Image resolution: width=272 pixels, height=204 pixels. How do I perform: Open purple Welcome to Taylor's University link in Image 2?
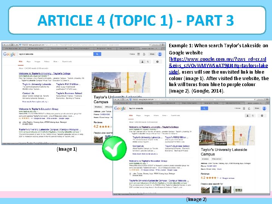154,127
